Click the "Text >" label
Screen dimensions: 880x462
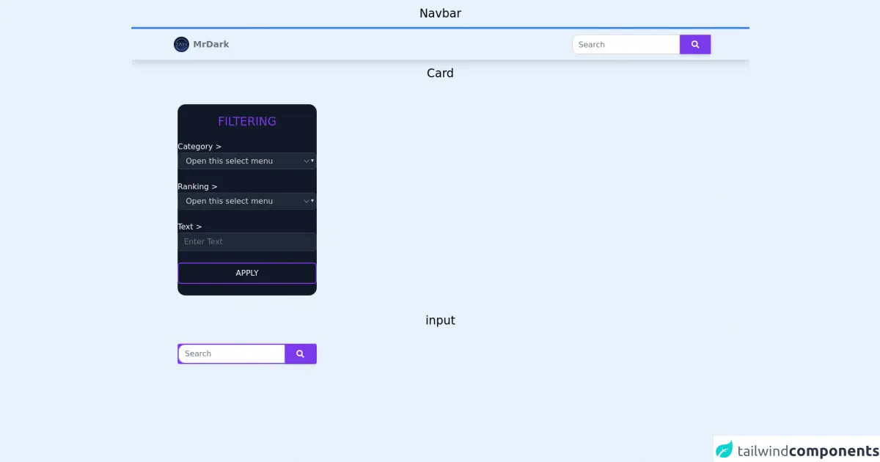pos(190,227)
